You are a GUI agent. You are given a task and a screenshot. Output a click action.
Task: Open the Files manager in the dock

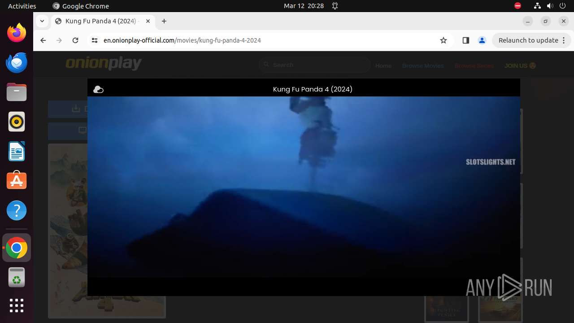[17, 92]
